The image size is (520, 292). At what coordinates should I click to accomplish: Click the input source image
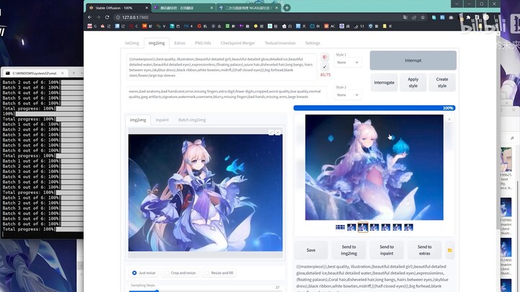coord(205,193)
